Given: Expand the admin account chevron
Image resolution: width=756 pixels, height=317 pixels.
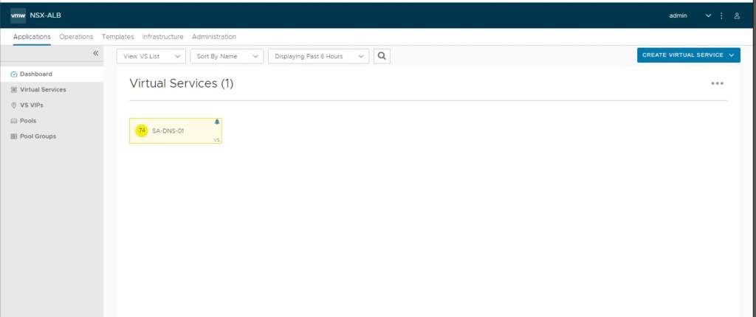Looking at the screenshot, I should coord(708,15).
